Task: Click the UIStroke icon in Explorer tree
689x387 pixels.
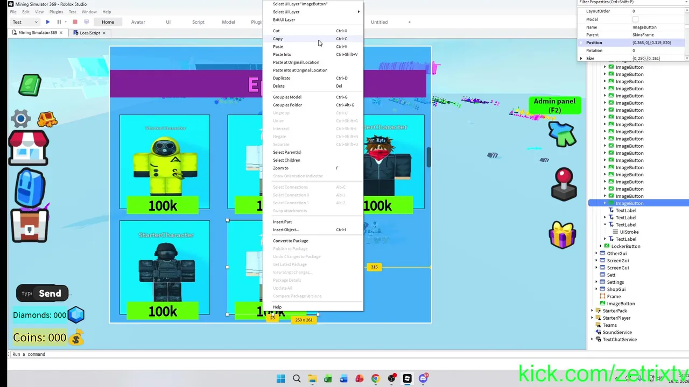Action: pyautogui.click(x=615, y=232)
